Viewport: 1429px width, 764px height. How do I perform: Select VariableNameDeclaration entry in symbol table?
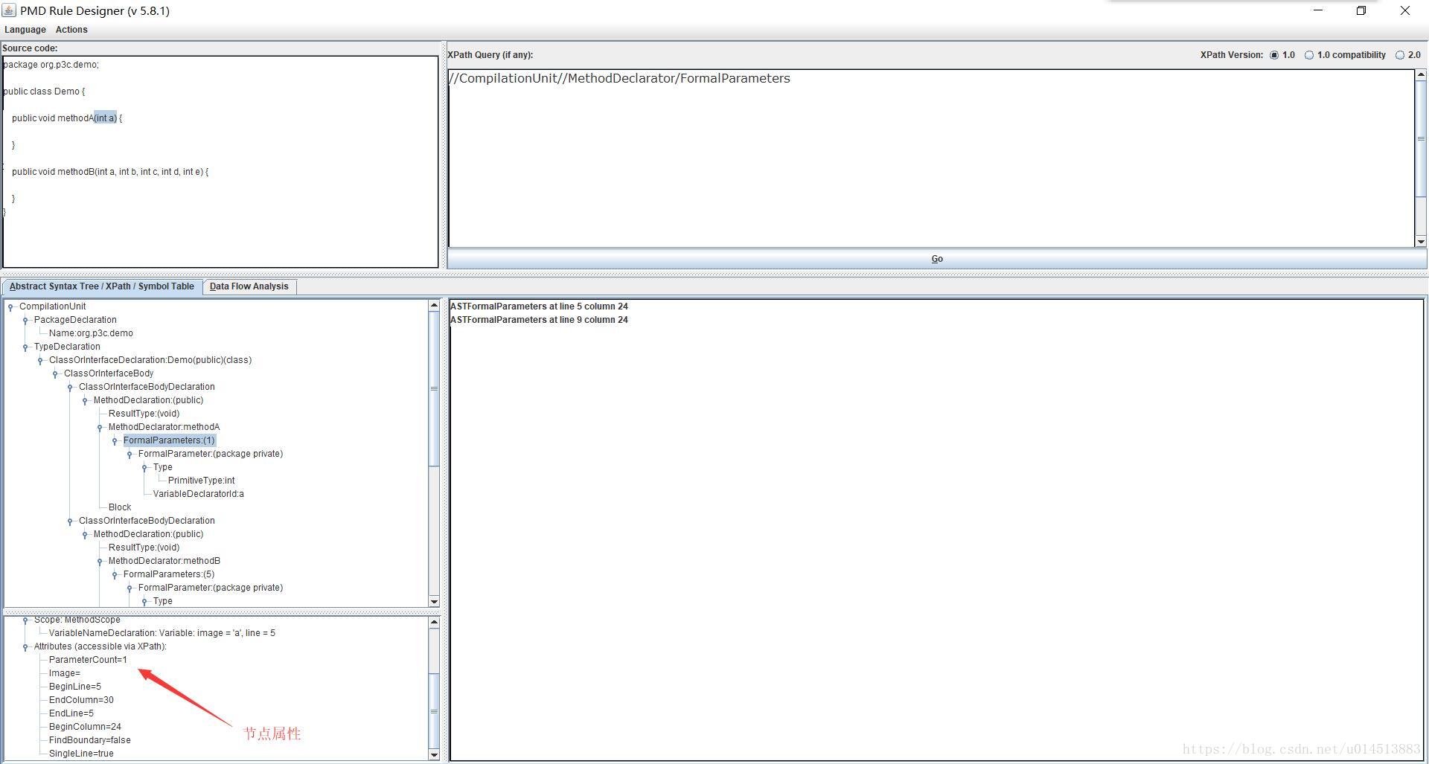[162, 633]
